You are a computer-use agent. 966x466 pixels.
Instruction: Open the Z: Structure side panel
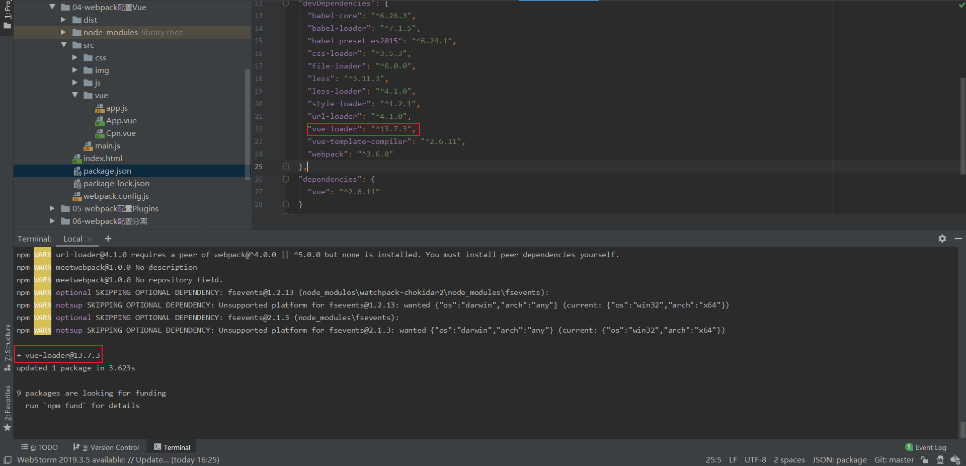[x=7, y=347]
